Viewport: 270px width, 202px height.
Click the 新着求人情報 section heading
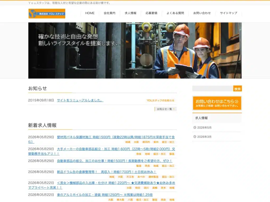[42, 125]
